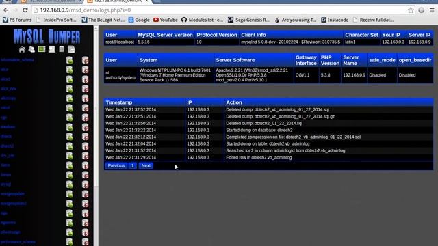438x246 pixels.
Task: Open the Google bookmark
Action: (139, 20)
